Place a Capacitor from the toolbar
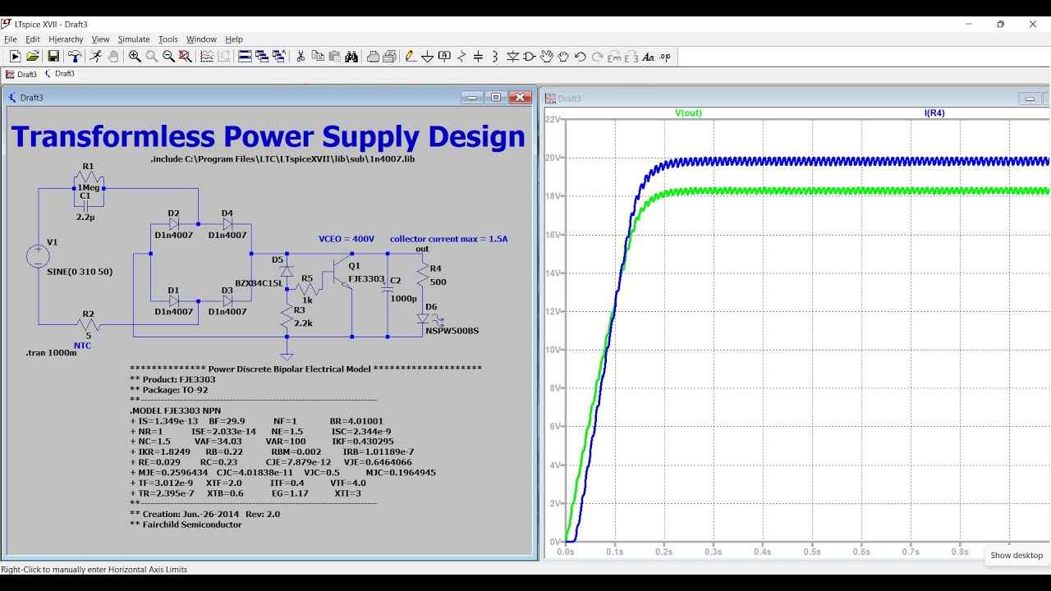Viewport: 1051px width, 591px height. pyautogui.click(x=478, y=57)
